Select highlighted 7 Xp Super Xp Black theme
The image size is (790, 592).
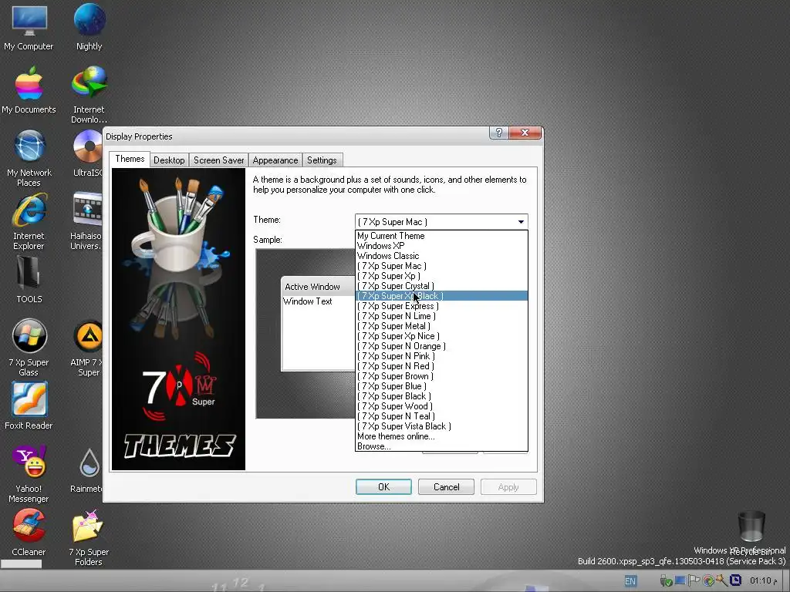click(x=441, y=296)
